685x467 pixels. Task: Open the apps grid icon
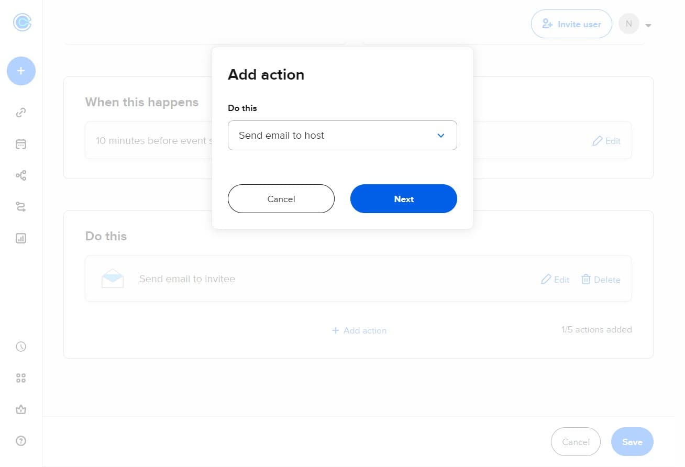pos(21,378)
